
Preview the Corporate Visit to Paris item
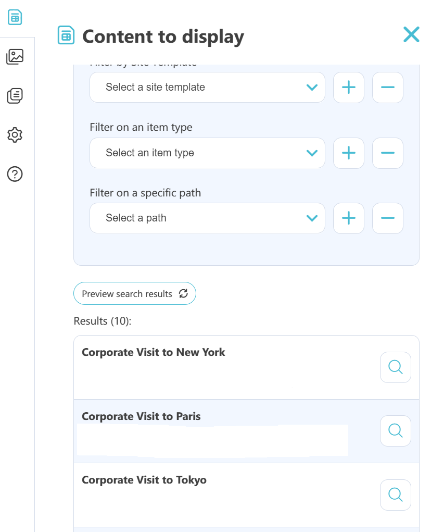396,431
